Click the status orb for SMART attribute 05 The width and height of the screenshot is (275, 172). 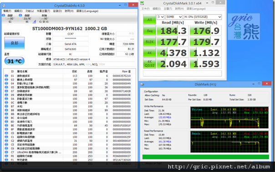point(6,87)
